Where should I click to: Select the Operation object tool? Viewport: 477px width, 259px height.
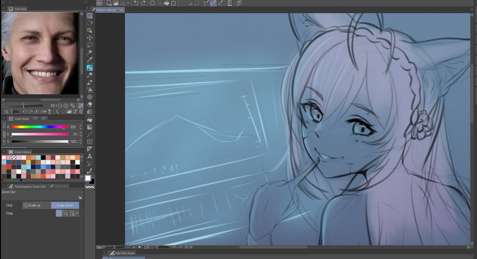(x=90, y=30)
